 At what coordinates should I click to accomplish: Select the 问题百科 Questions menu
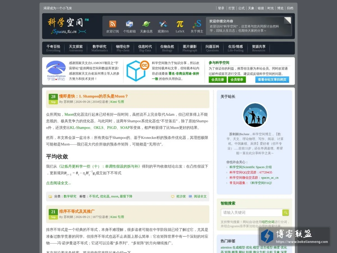[212, 48]
